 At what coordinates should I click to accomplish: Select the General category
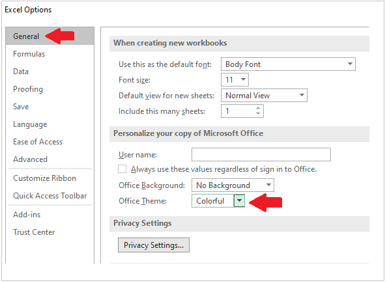(50, 36)
